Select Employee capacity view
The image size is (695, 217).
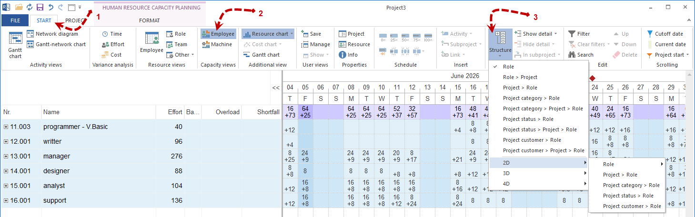coord(218,34)
